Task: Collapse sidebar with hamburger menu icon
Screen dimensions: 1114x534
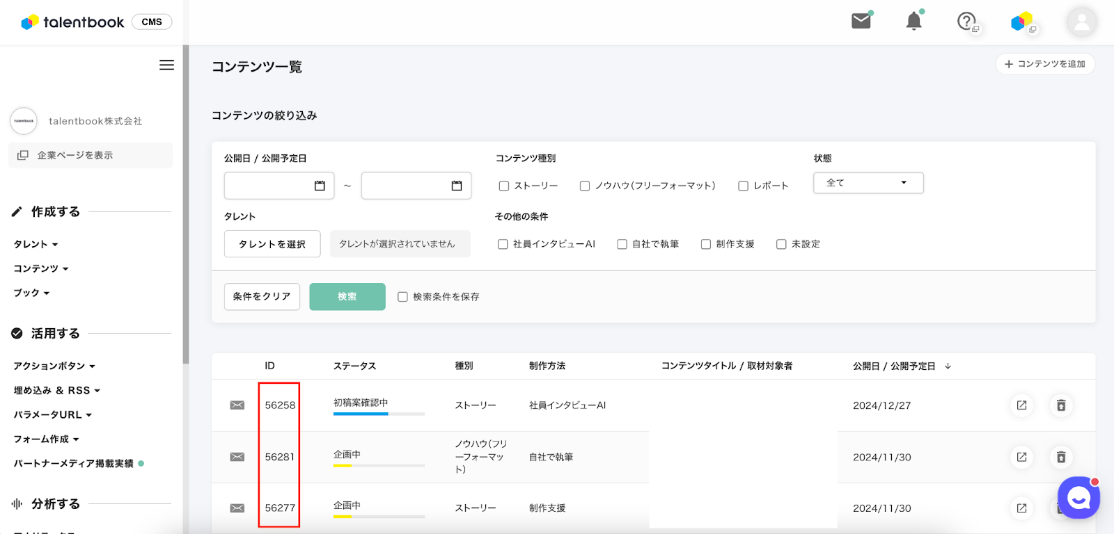Action: (166, 65)
